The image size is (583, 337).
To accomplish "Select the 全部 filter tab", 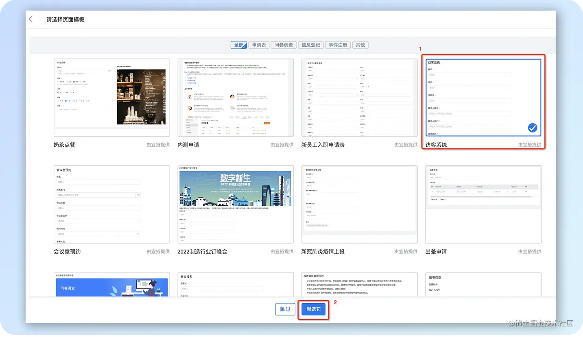I will coord(239,45).
